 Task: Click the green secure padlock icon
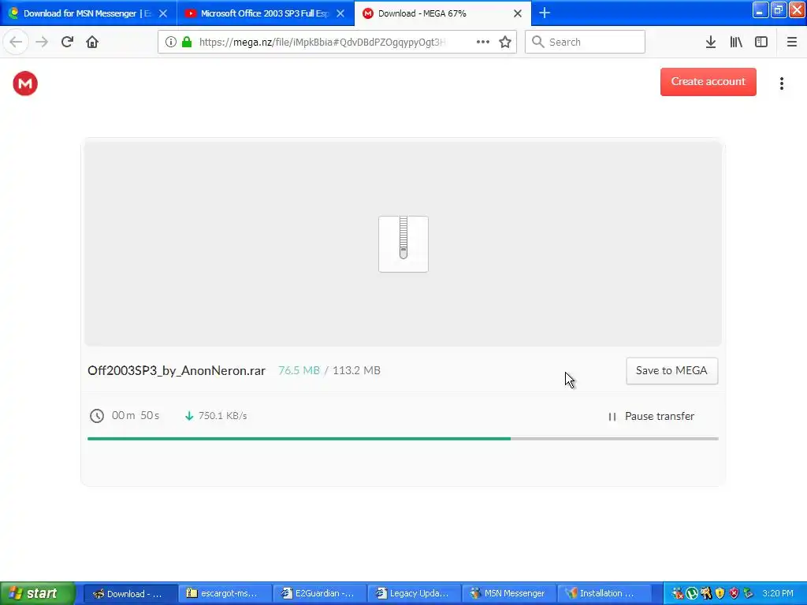[x=187, y=42]
